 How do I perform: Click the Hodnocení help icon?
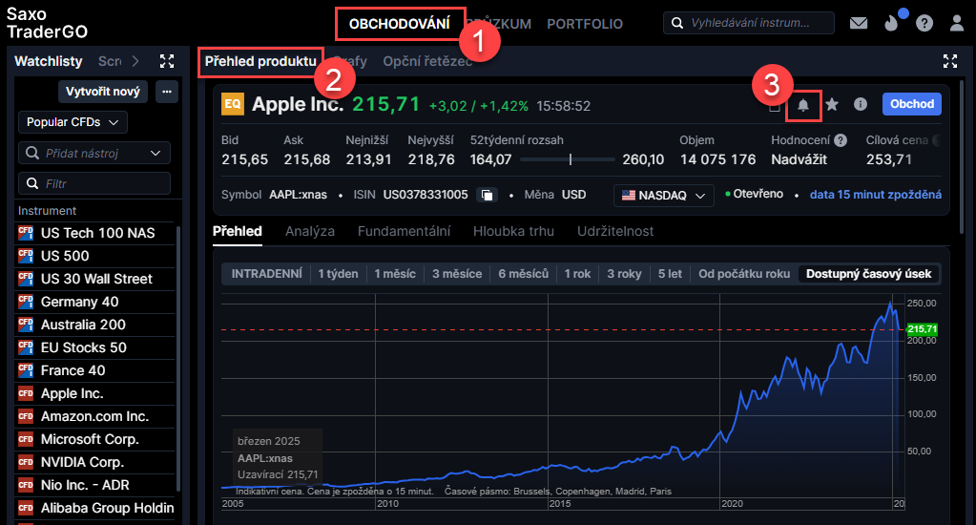(x=841, y=140)
